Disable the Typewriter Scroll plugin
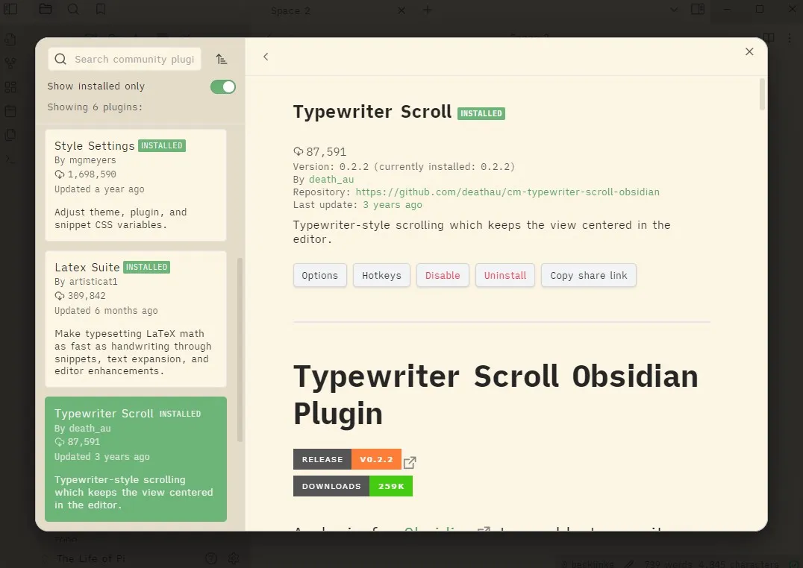This screenshot has width=803, height=568. (x=443, y=275)
